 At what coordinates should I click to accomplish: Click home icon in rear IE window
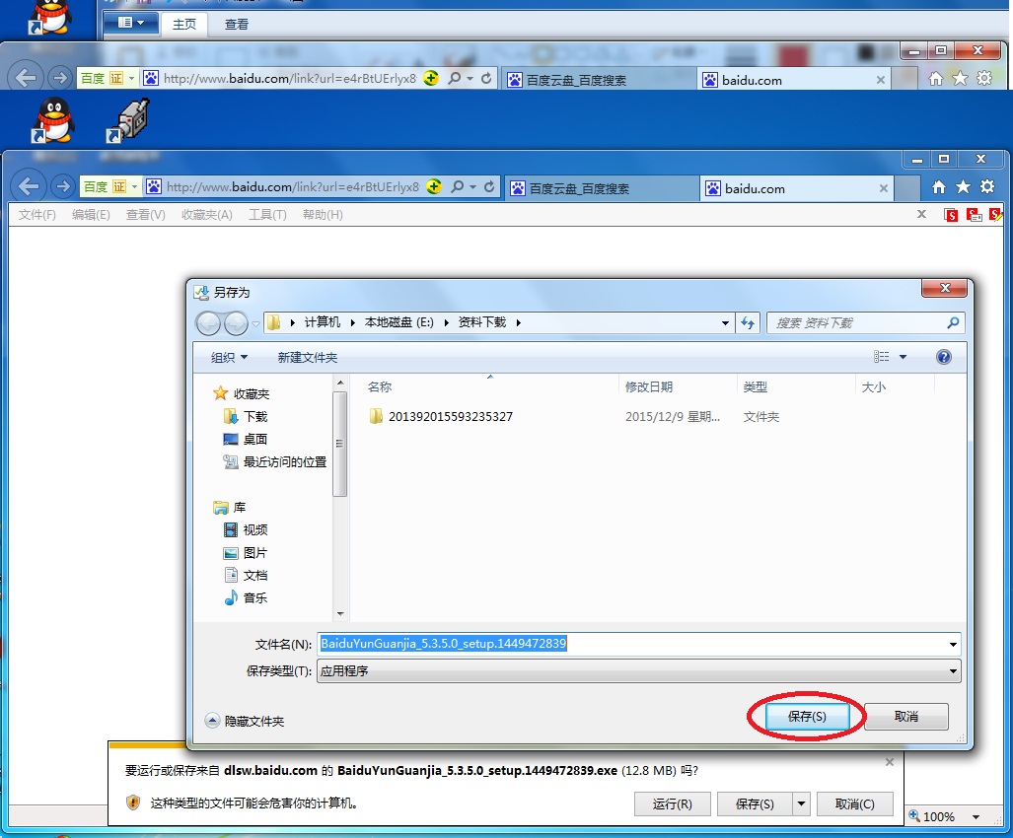[935, 79]
